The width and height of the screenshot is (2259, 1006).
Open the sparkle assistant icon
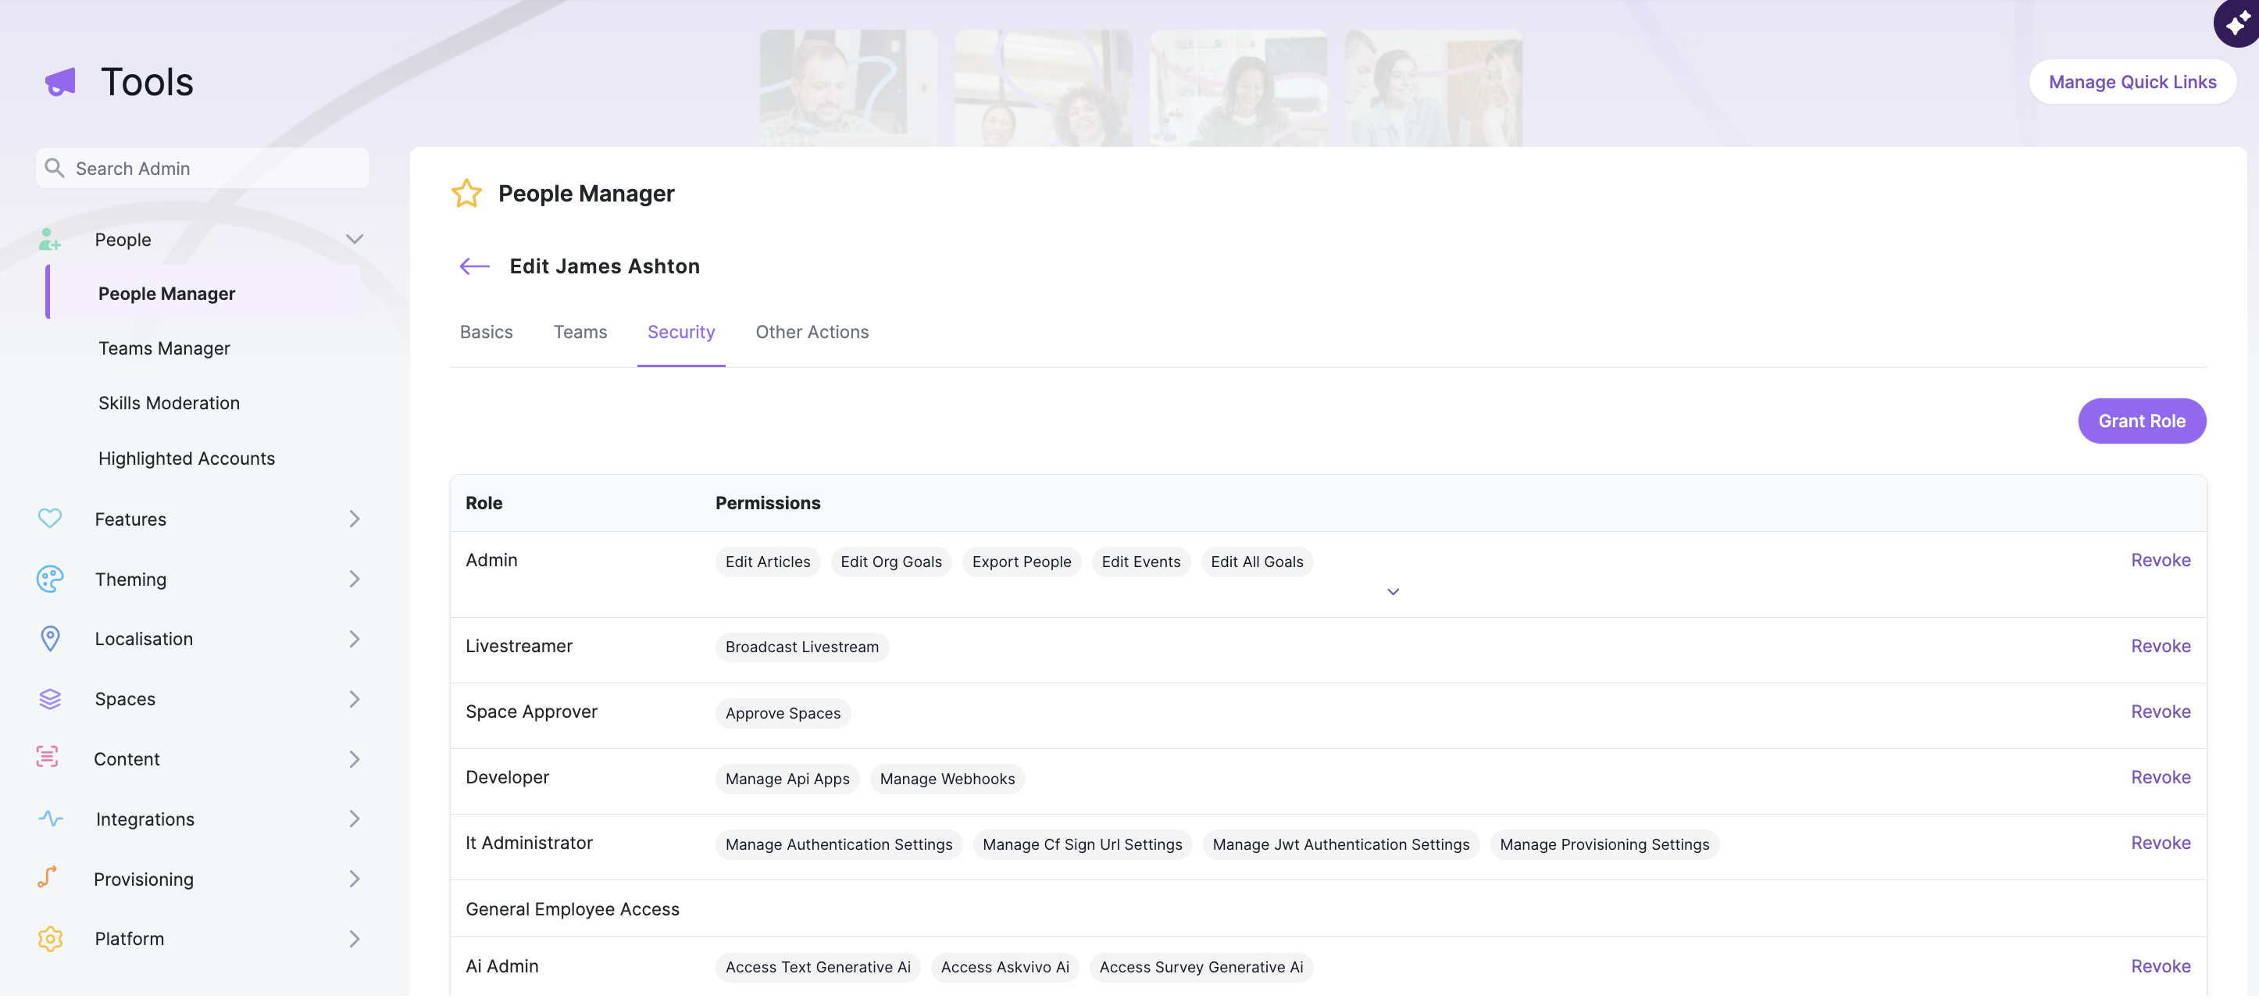click(x=2237, y=23)
